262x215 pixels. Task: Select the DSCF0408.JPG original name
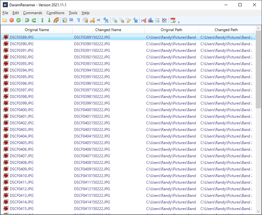(x=22, y=162)
